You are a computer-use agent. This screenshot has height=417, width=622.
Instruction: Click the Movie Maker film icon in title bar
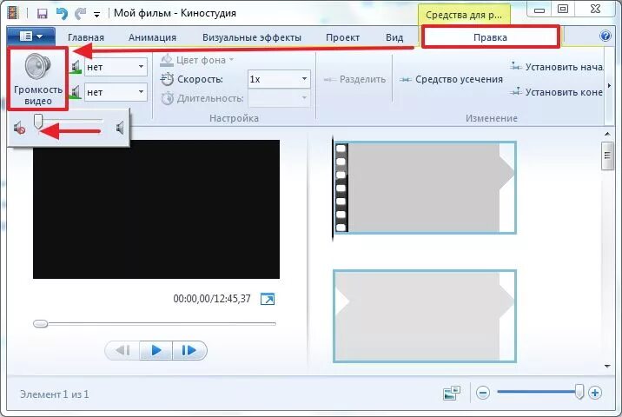pos(14,13)
